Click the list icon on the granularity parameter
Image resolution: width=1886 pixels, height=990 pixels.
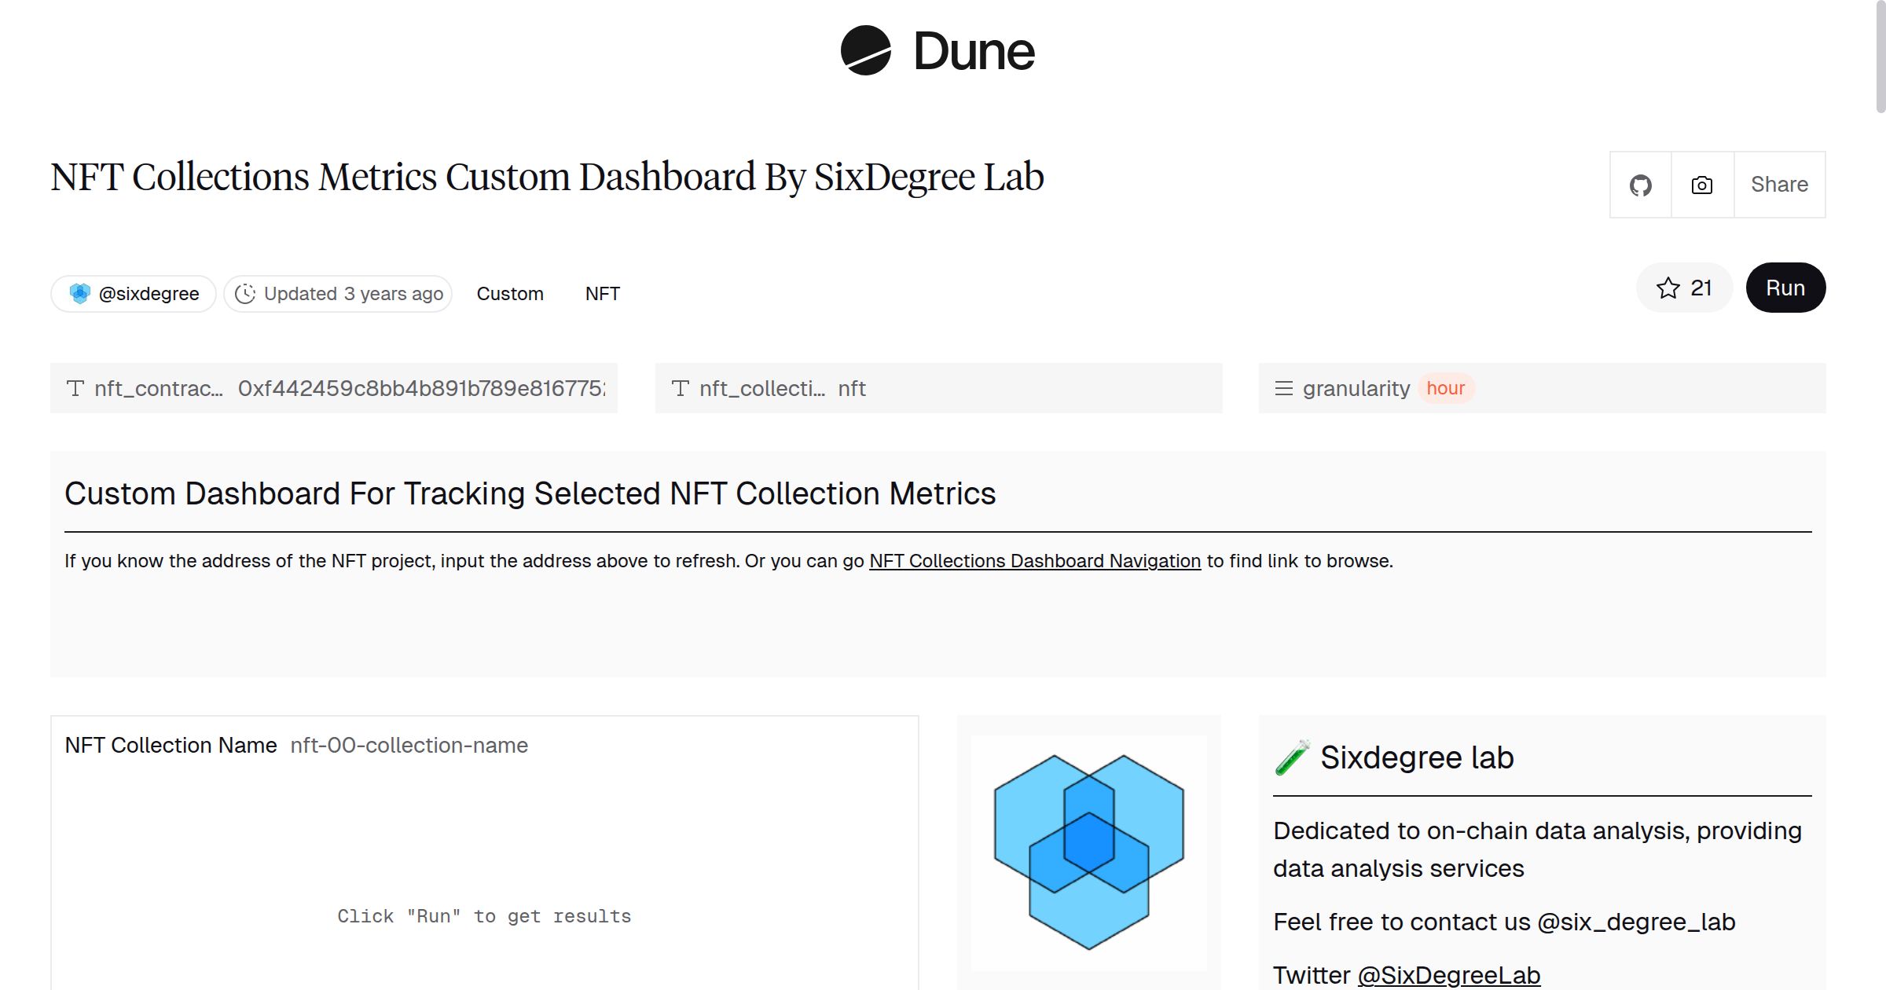pos(1284,388)
